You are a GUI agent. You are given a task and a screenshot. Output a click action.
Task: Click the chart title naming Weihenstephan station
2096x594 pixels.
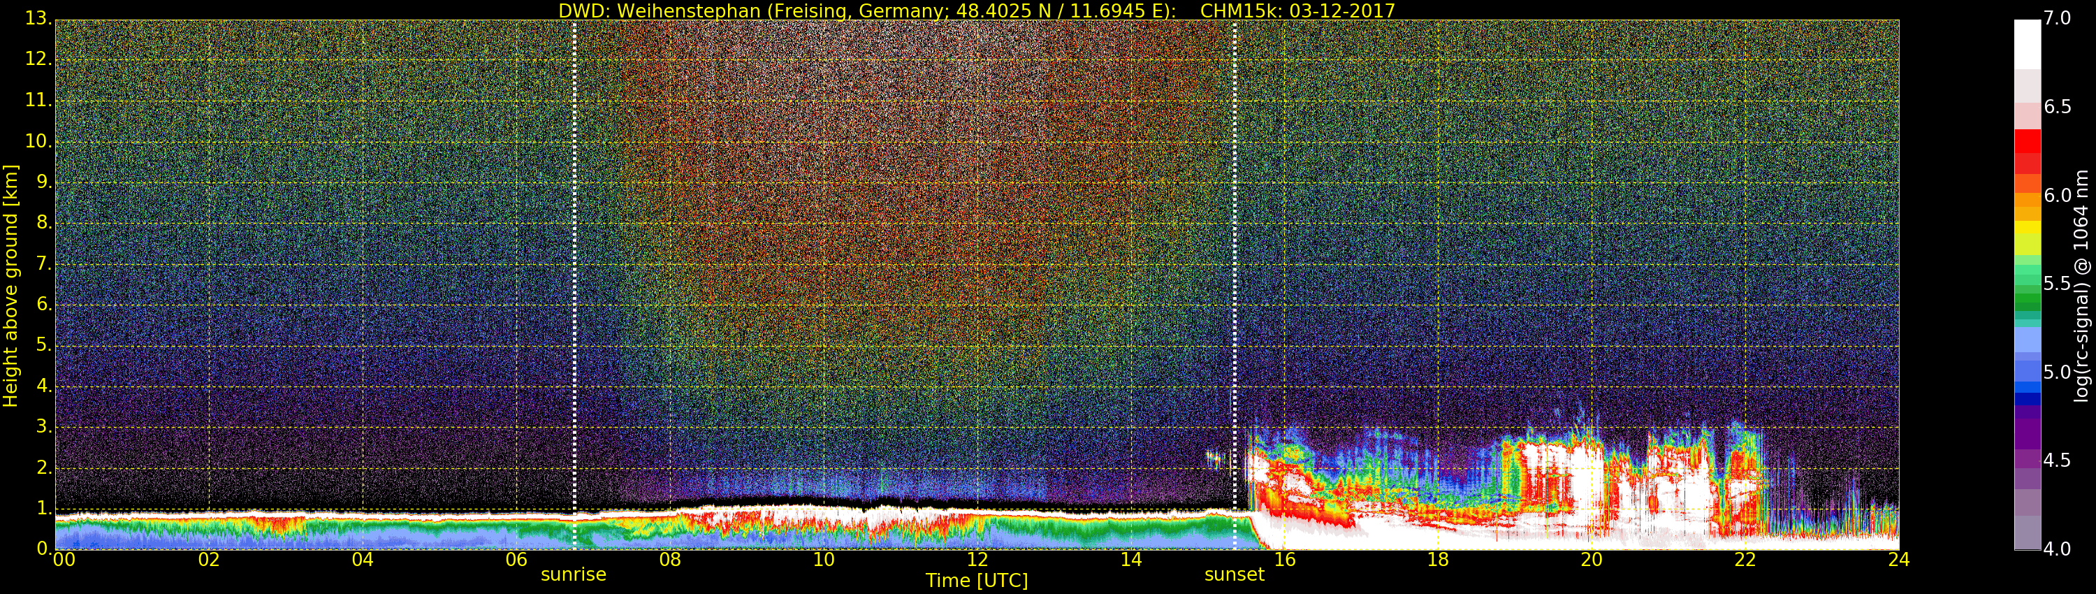[977, 10]
